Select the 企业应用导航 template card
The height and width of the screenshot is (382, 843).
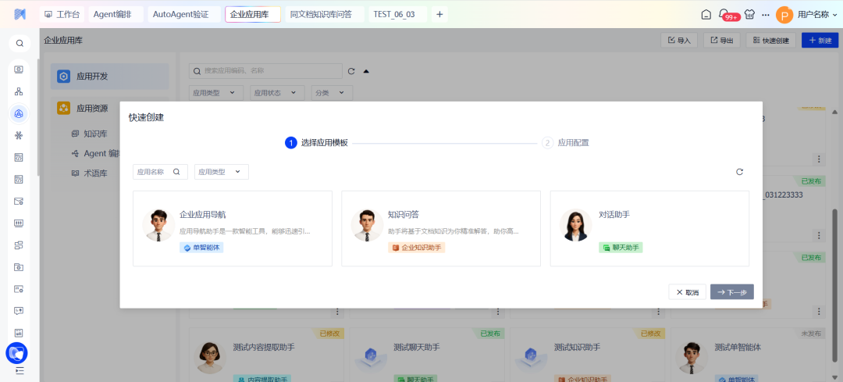[233, 229]
